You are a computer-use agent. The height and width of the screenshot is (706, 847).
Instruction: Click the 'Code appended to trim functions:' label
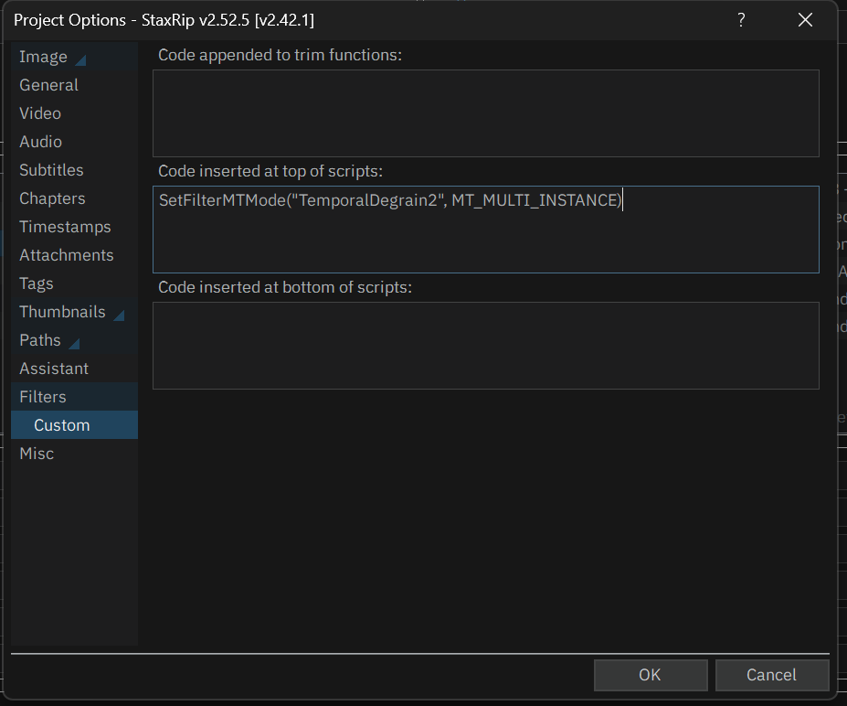pos(280,55)
